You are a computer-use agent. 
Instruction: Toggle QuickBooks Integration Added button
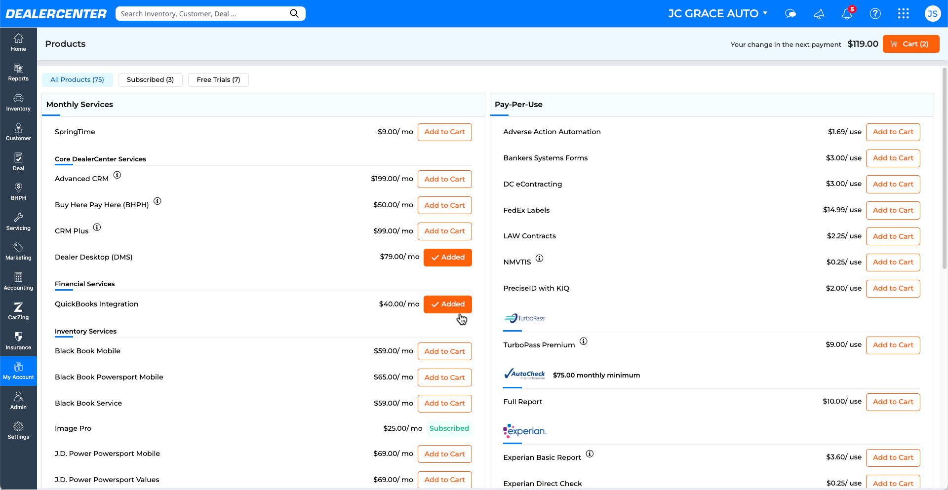click(x=448, y=304)
